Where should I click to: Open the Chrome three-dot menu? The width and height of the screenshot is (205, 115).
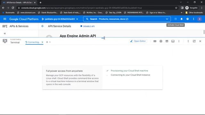(x=202, y=8)
